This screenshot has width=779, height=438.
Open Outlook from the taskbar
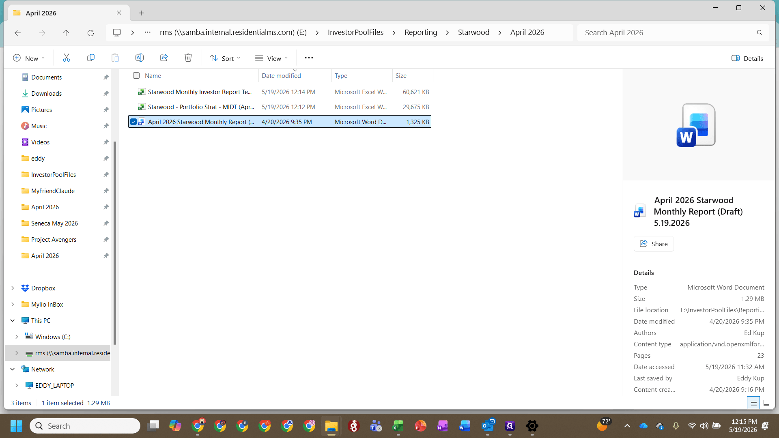(488, 426)
